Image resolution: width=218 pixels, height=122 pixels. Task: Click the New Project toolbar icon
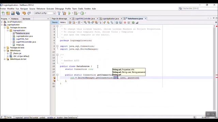click(x=8, y=13)
